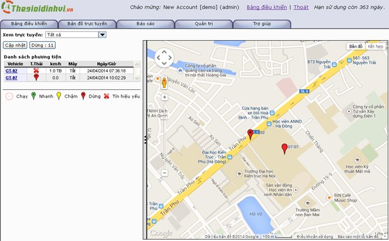Click the Học viện Kỹ thuật Mật mã school icon
Viewport: 389px width, 241px height.
tap(357, 160)
